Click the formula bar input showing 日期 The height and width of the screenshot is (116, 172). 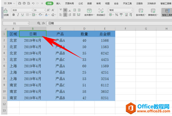pyautogui.click(x=109, y=23)
